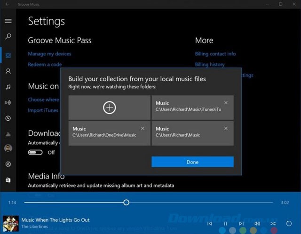Open the Settings gear in sidebar
The width and height of the screenshot is (301, 234).
pyautogui.click(x=8, y=164)
